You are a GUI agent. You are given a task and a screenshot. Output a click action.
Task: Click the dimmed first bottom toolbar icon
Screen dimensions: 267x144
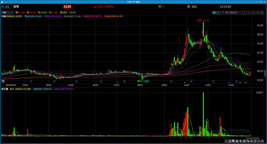[226, 141]
